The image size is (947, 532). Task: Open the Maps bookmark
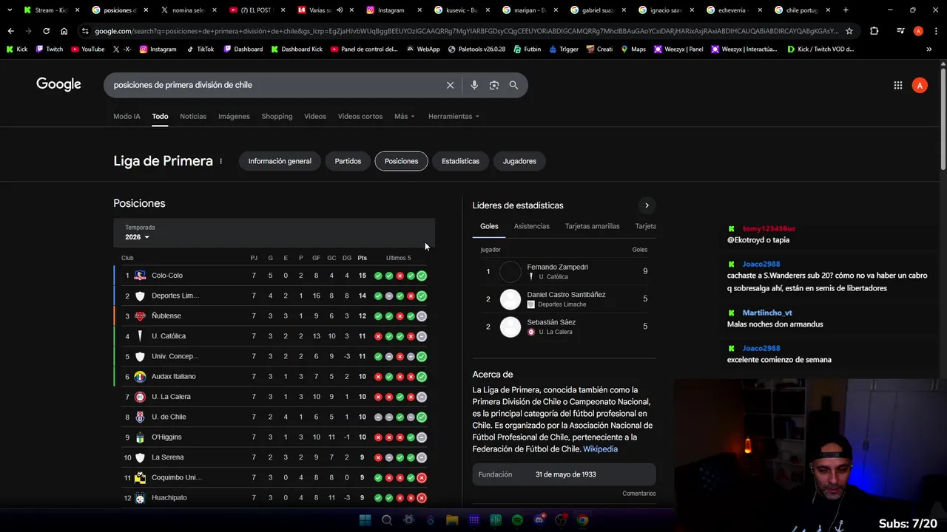[x=633, y=49]
